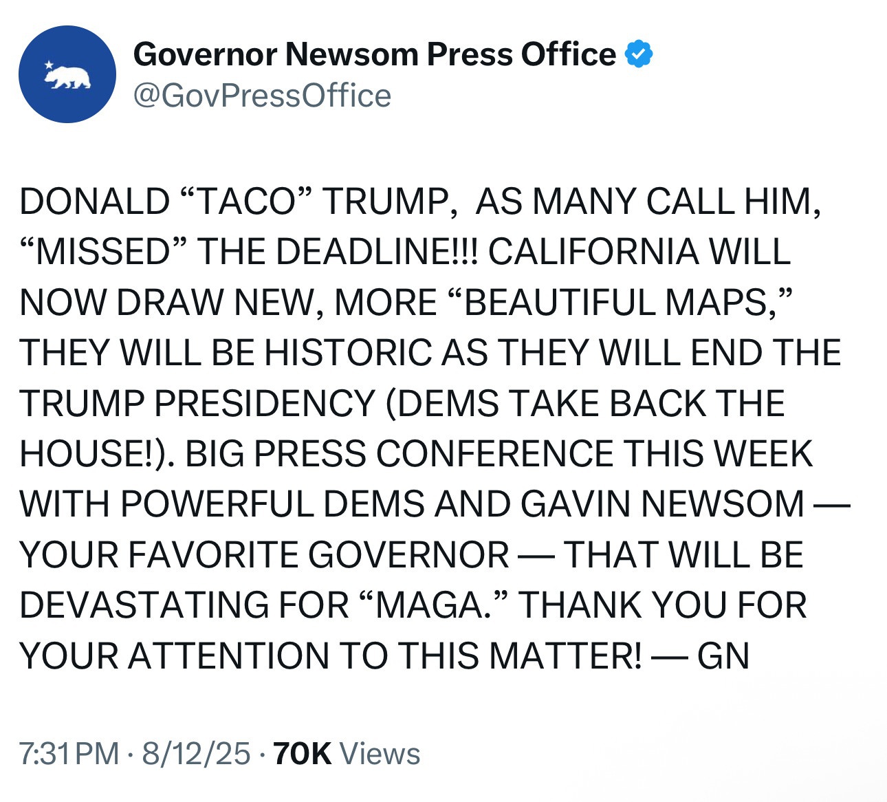The image size is (887, 802).
Task: Click the 7:31 PM timestamp
Action: (x=69, y=753)
